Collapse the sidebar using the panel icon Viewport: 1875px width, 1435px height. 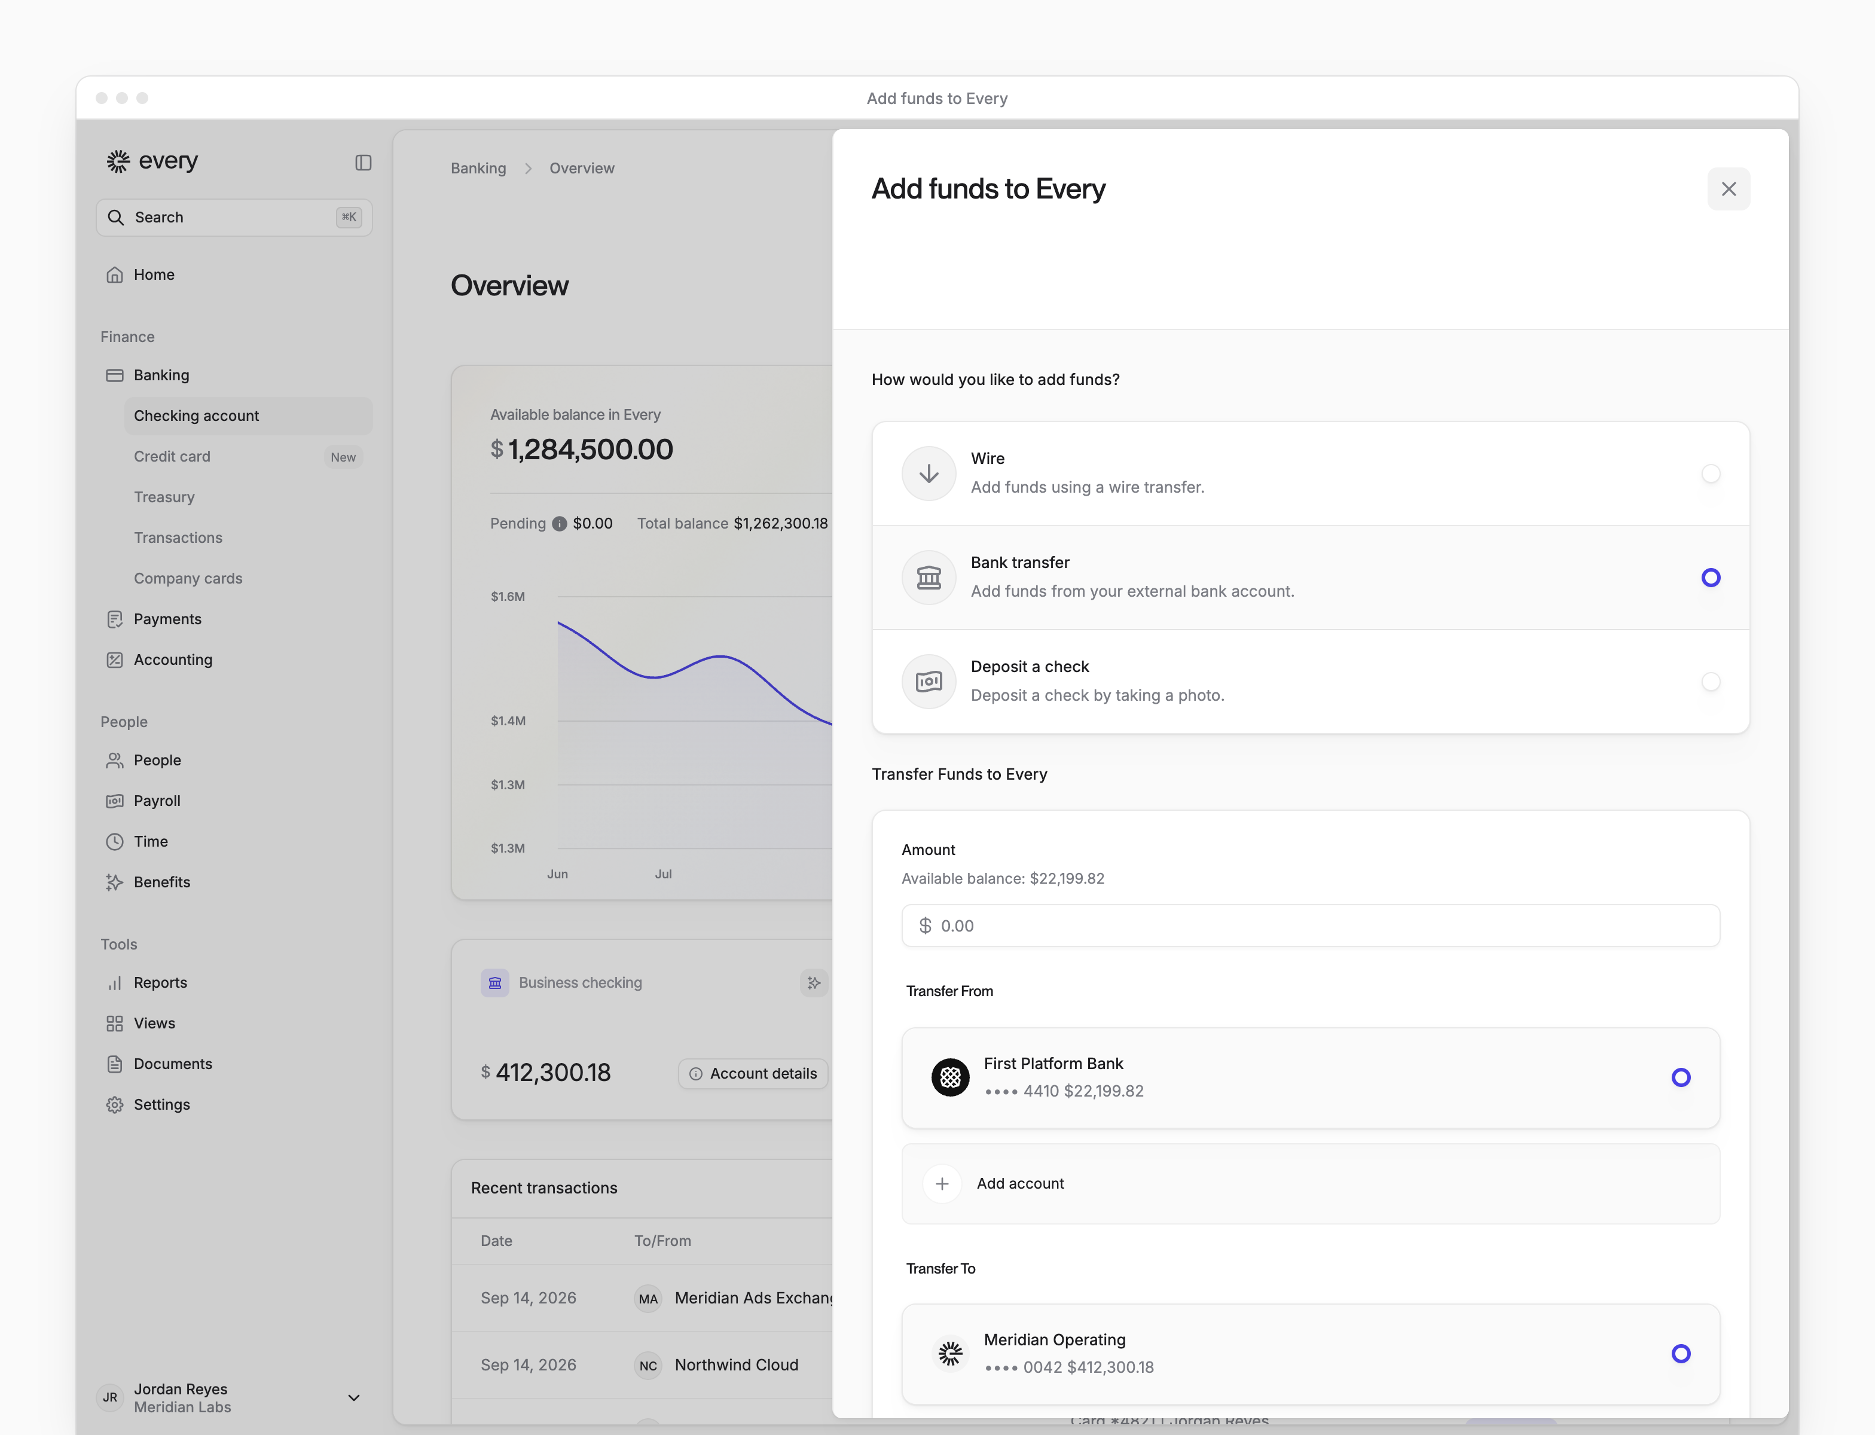point(363,162)
